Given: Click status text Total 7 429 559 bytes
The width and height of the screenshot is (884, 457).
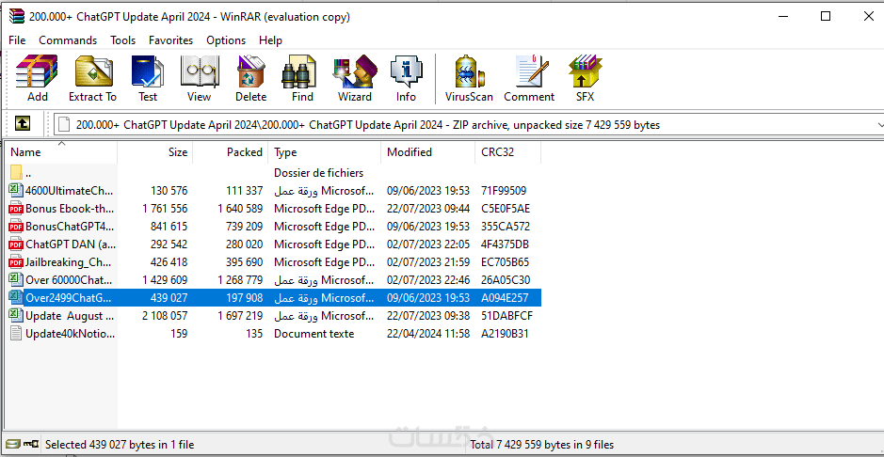Looking at the screenshot, I should (541, 445).
